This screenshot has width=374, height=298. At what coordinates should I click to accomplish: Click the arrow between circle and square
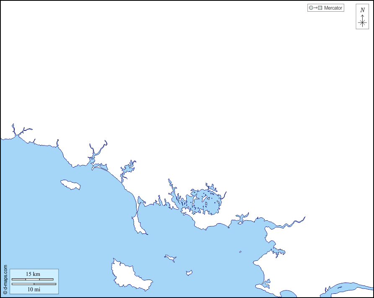click(x=315, y=8)
